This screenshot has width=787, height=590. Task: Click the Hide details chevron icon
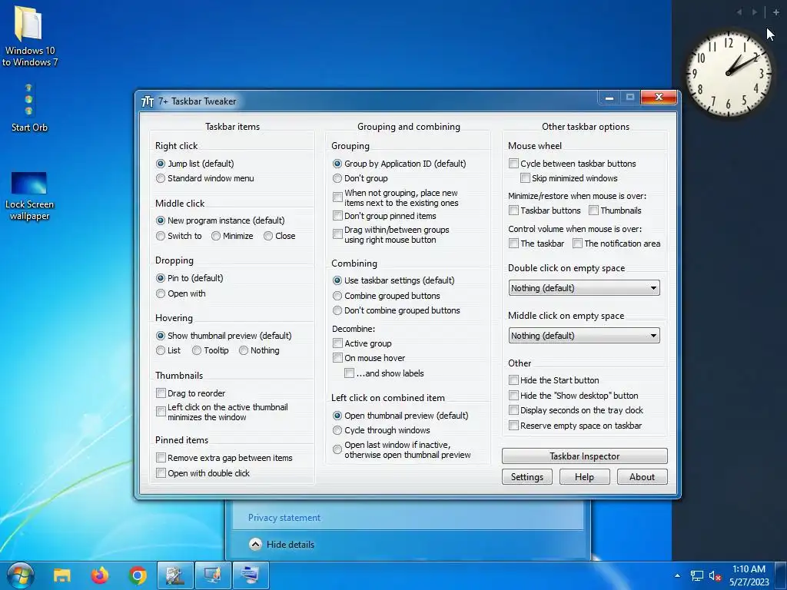point(255,545)
